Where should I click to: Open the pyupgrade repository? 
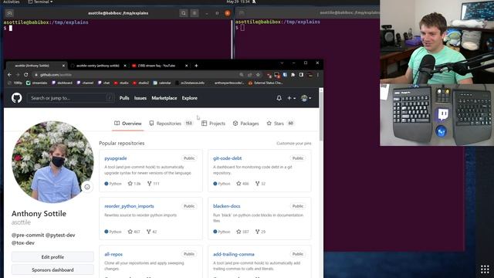pos(116,158)
